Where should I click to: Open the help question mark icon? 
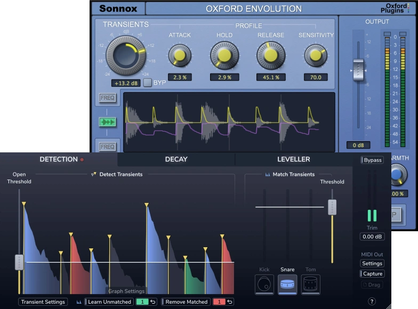372,302
